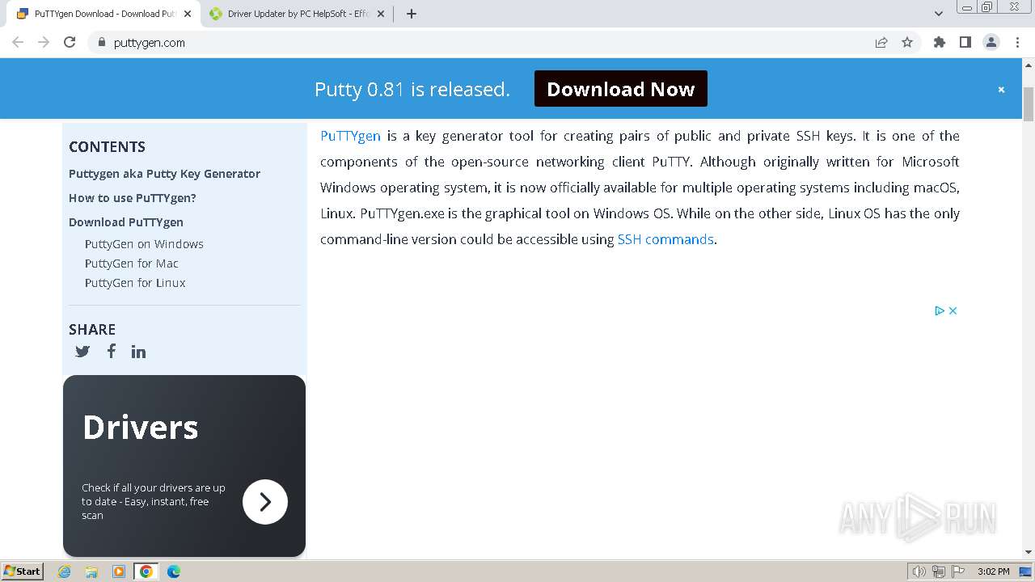Close the ad with the X icon
Image resolution: width=1035 pixels, height=582 pixels.
click(953, 310)
